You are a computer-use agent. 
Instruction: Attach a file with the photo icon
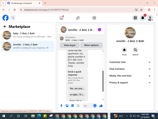[x=67, y=106]
